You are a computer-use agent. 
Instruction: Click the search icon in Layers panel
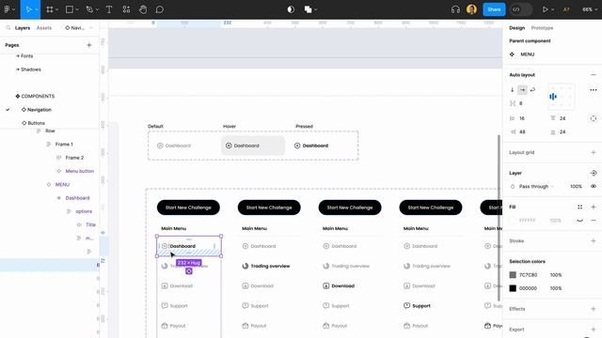point(8,27)
